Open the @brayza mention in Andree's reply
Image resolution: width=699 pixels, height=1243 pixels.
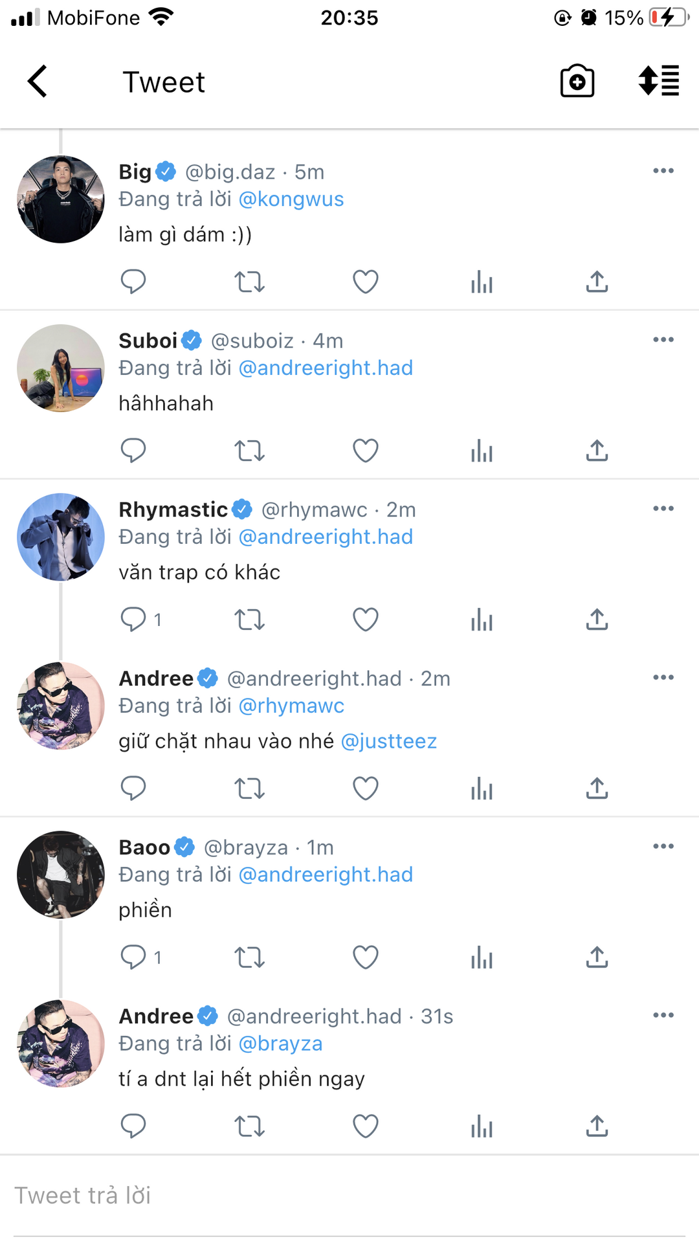280,1044
